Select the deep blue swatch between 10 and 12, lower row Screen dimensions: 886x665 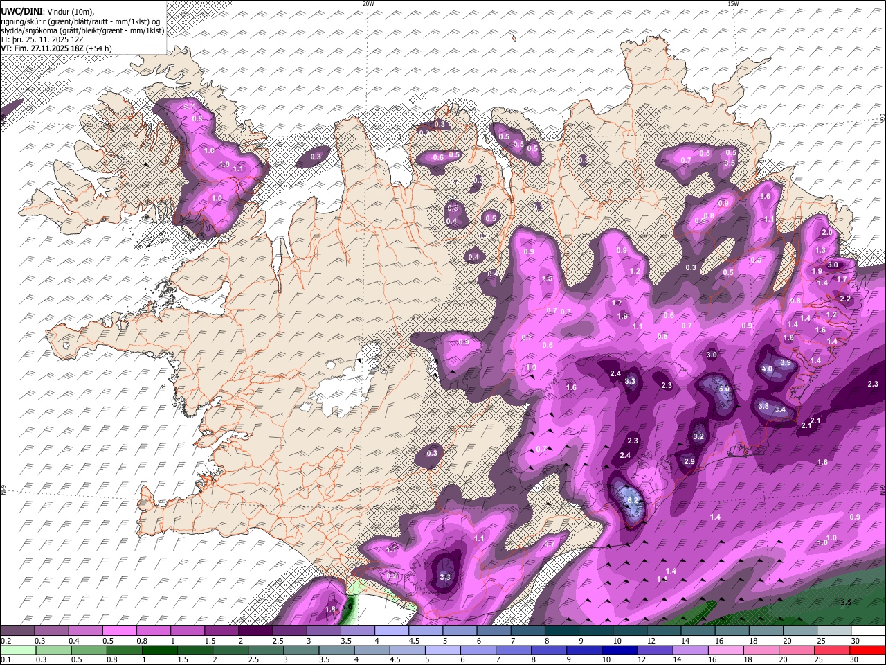(x=618, y=650)
